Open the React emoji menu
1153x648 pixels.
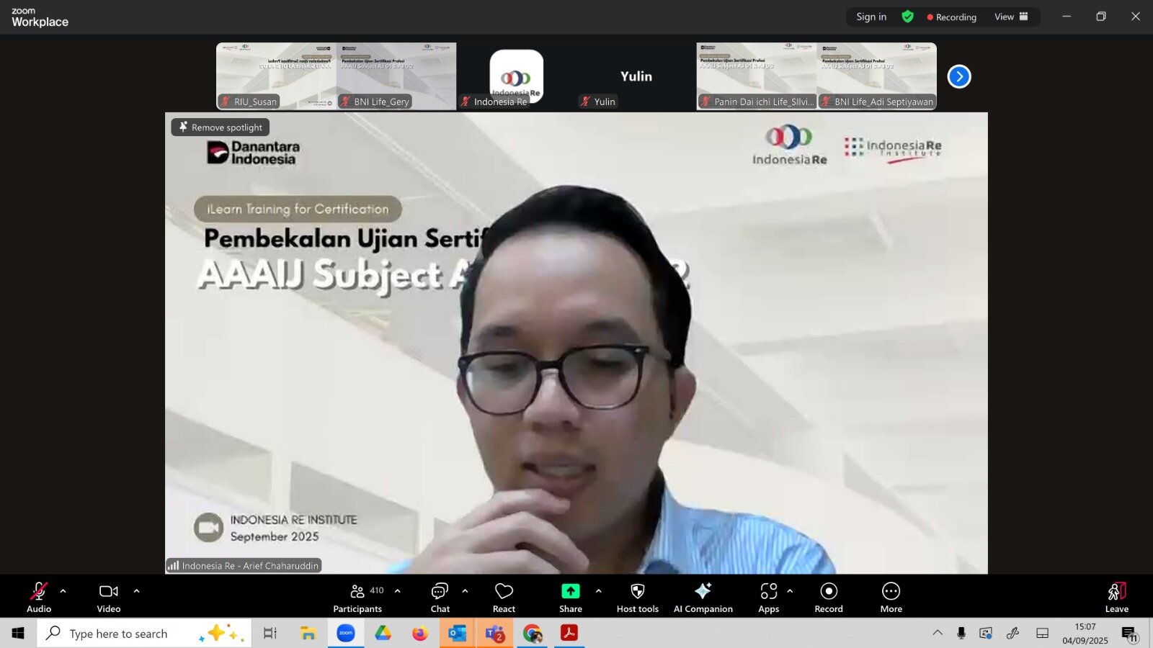tap(504, 597)
